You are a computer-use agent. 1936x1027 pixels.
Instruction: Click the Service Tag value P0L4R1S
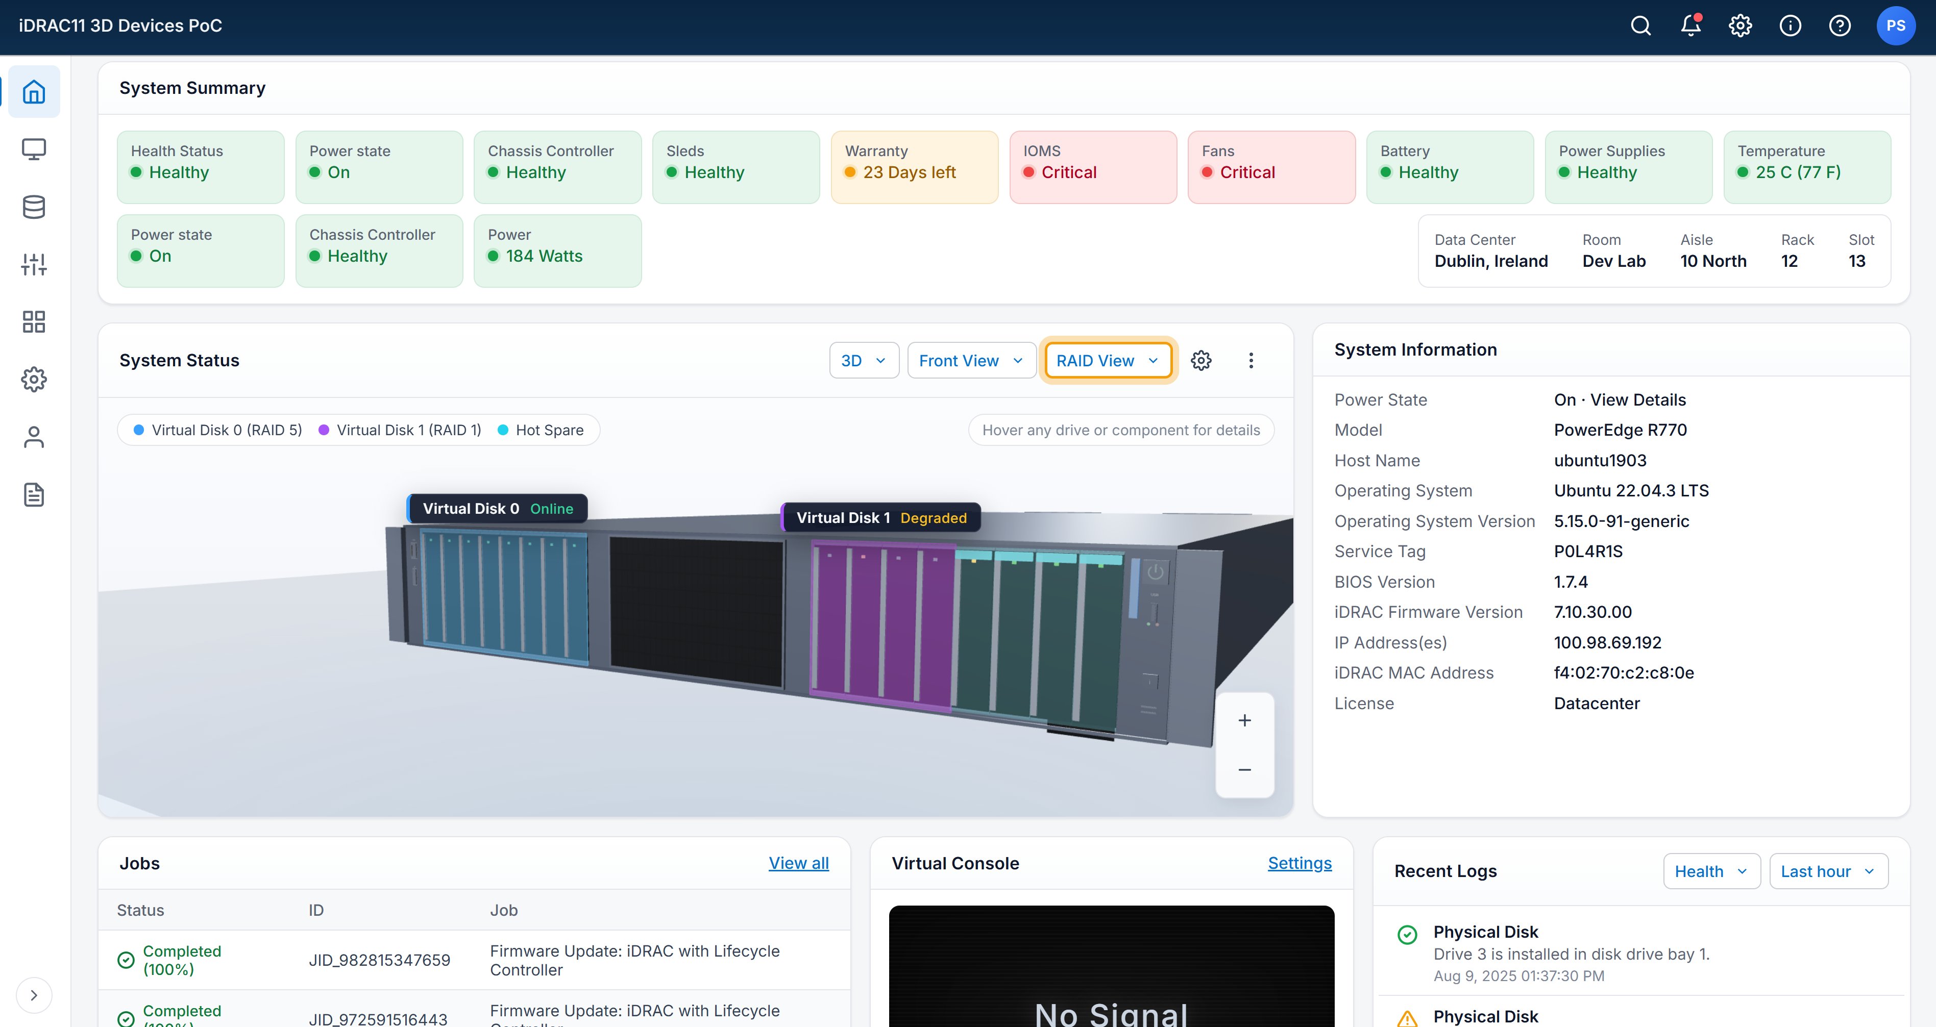[x=1588, y=552]
